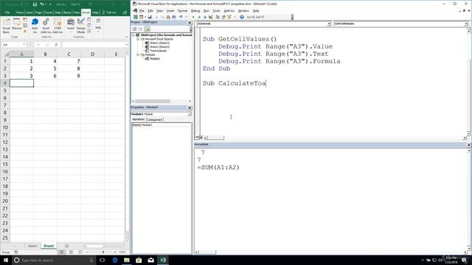This screenshot has width=472, height=265.
Task: Open COM Add-ins dialog
Action: point(58,26)
